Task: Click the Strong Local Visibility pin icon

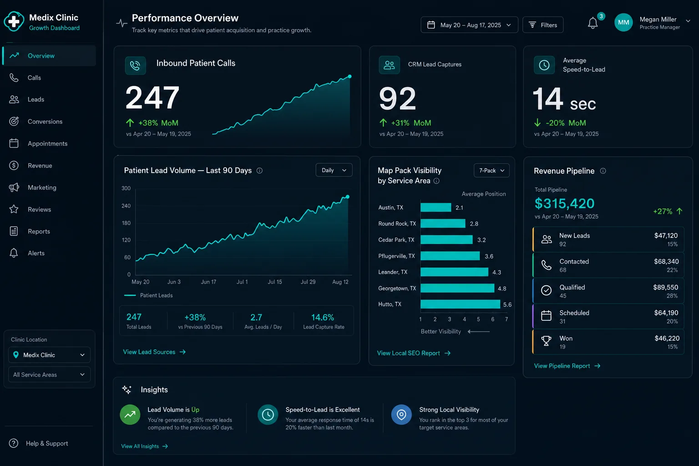Action: (x=401, y=415)
